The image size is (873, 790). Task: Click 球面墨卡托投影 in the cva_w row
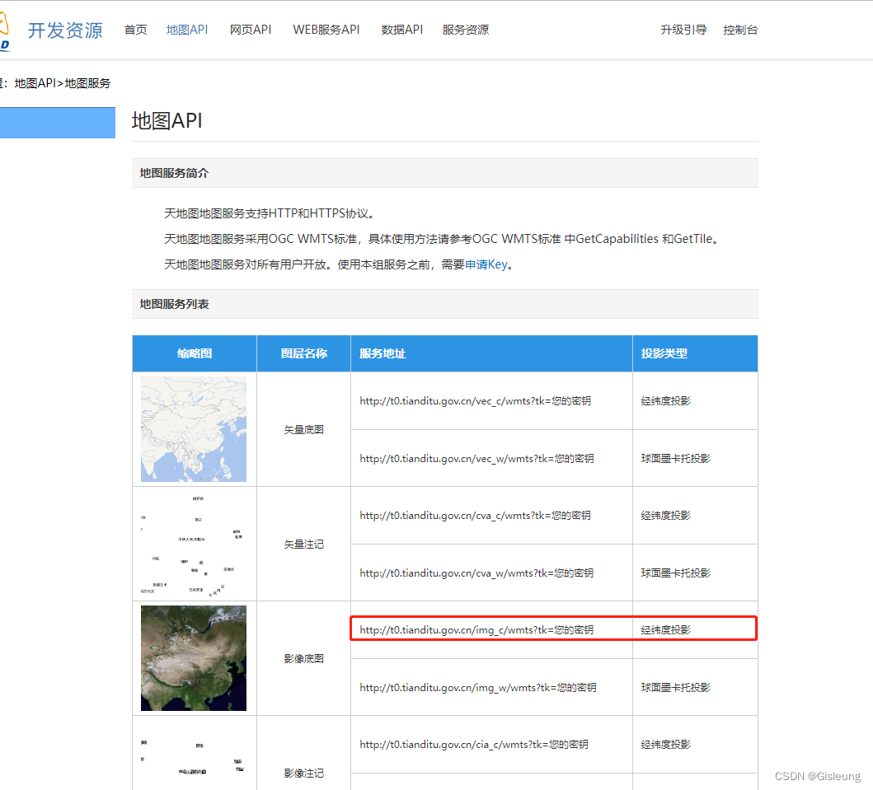[x=676, y=573]
